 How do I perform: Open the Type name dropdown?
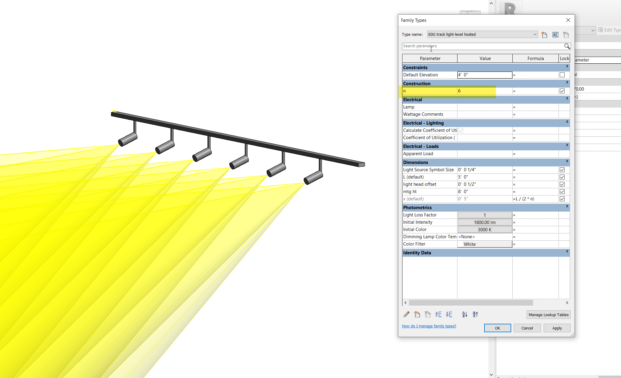(x=534, y=34)
